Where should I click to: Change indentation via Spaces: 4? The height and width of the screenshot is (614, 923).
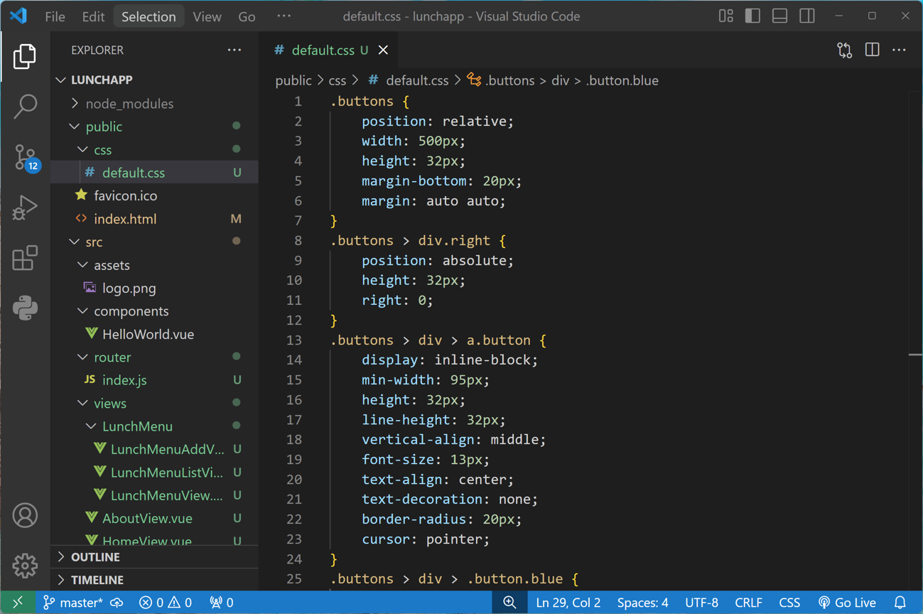click(642, 603)
